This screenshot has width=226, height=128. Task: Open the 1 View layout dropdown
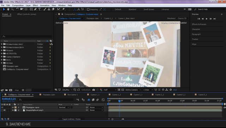coord(148,90)
